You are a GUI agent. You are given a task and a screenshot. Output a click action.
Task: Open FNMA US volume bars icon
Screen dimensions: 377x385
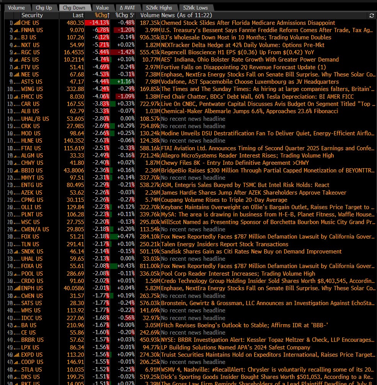click(x=17, y=30)
